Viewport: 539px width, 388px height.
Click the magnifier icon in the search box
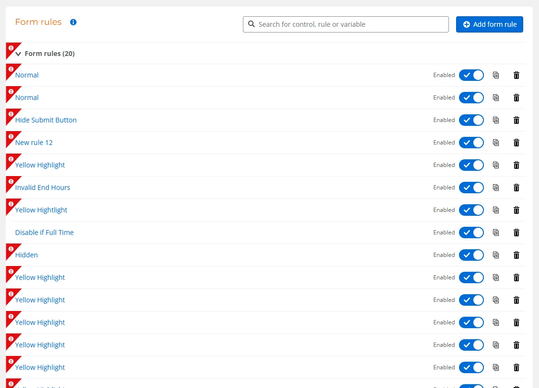coord(252,24)
